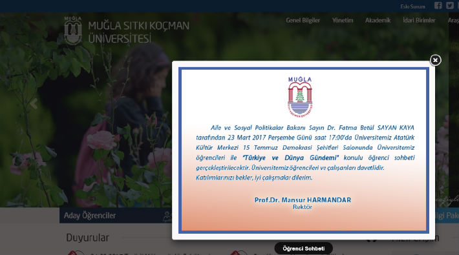Click the Eski Sürüm link
This screenshot has width=459, height=255.
(x=412, y=6)
